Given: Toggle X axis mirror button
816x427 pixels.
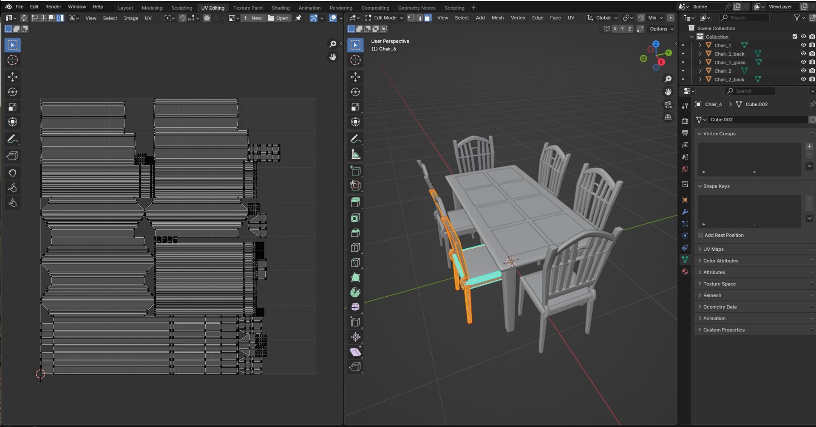Looking at the screenshot, I should [615, 29].
